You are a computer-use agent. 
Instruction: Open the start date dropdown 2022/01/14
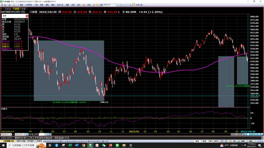pos(10,134)
